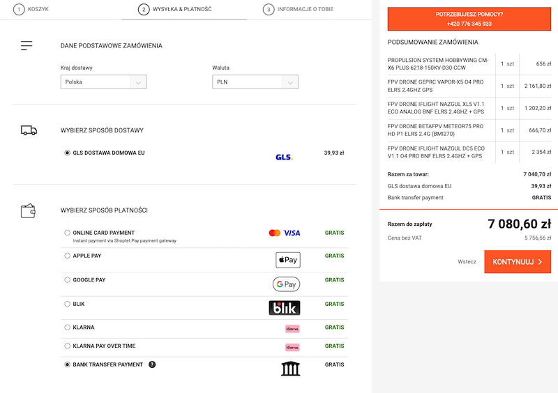Open the help question mark next to Bank Transfer

(x=152, y=364)
